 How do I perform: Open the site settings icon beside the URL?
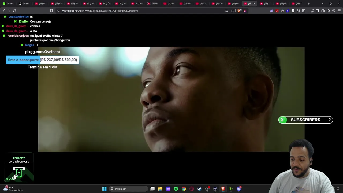[58, 11]
